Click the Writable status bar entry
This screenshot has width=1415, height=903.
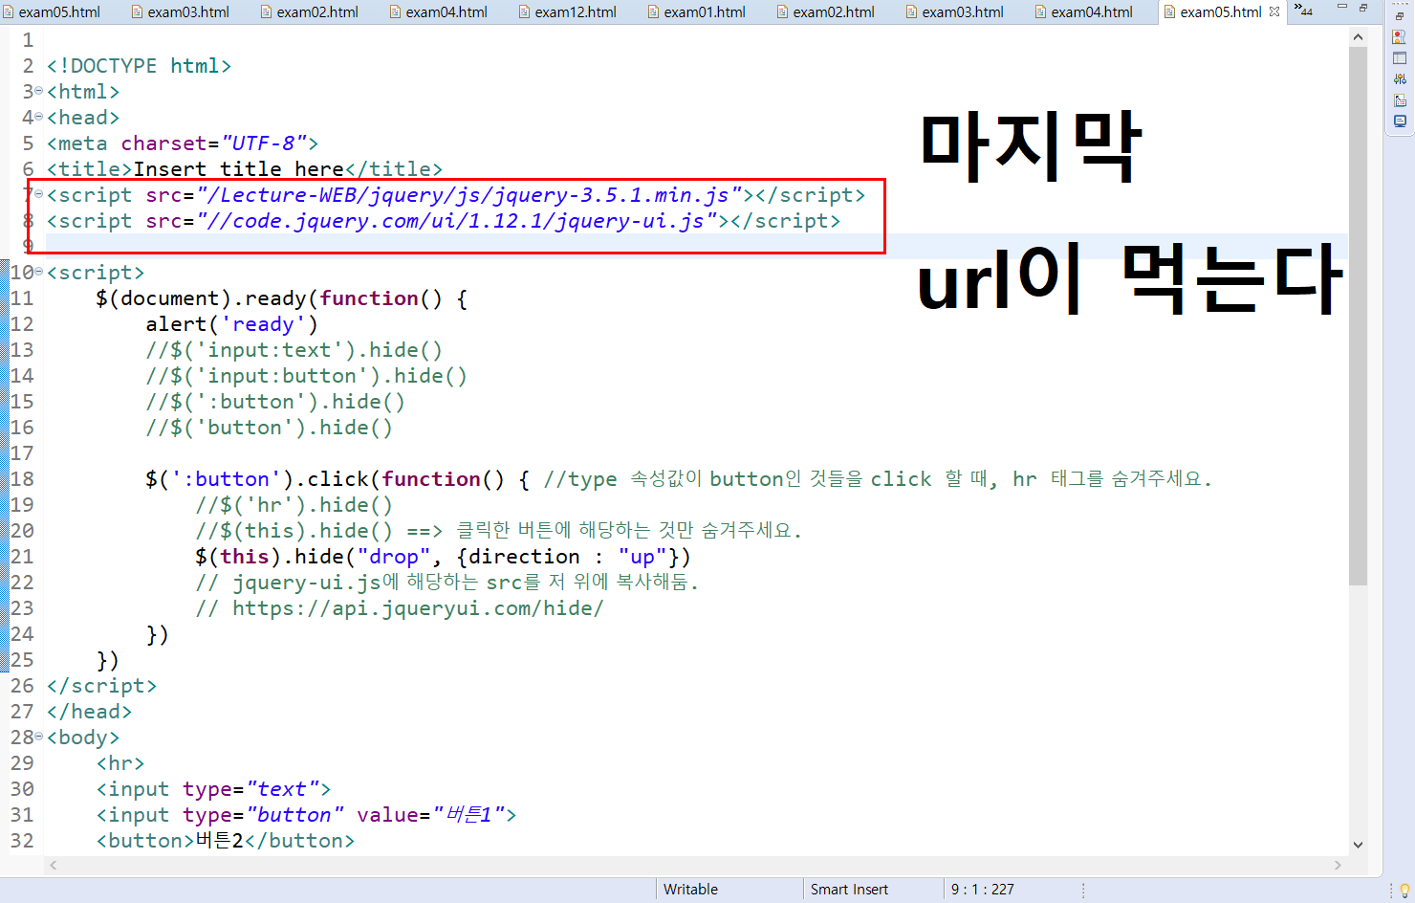click(x=691, y=890)
